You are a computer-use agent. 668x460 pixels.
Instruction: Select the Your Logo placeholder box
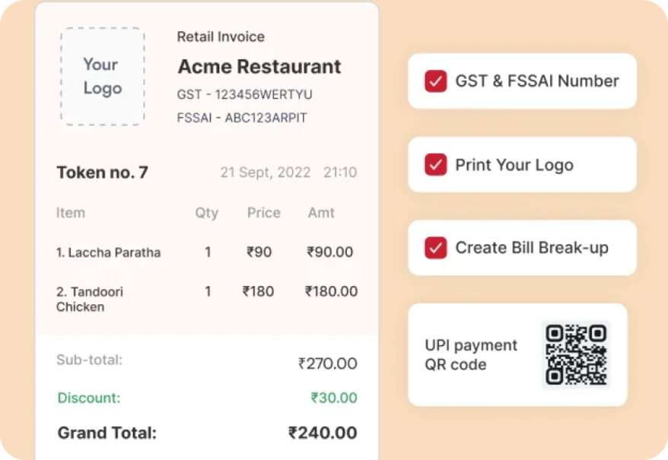[x=103, y=77]
